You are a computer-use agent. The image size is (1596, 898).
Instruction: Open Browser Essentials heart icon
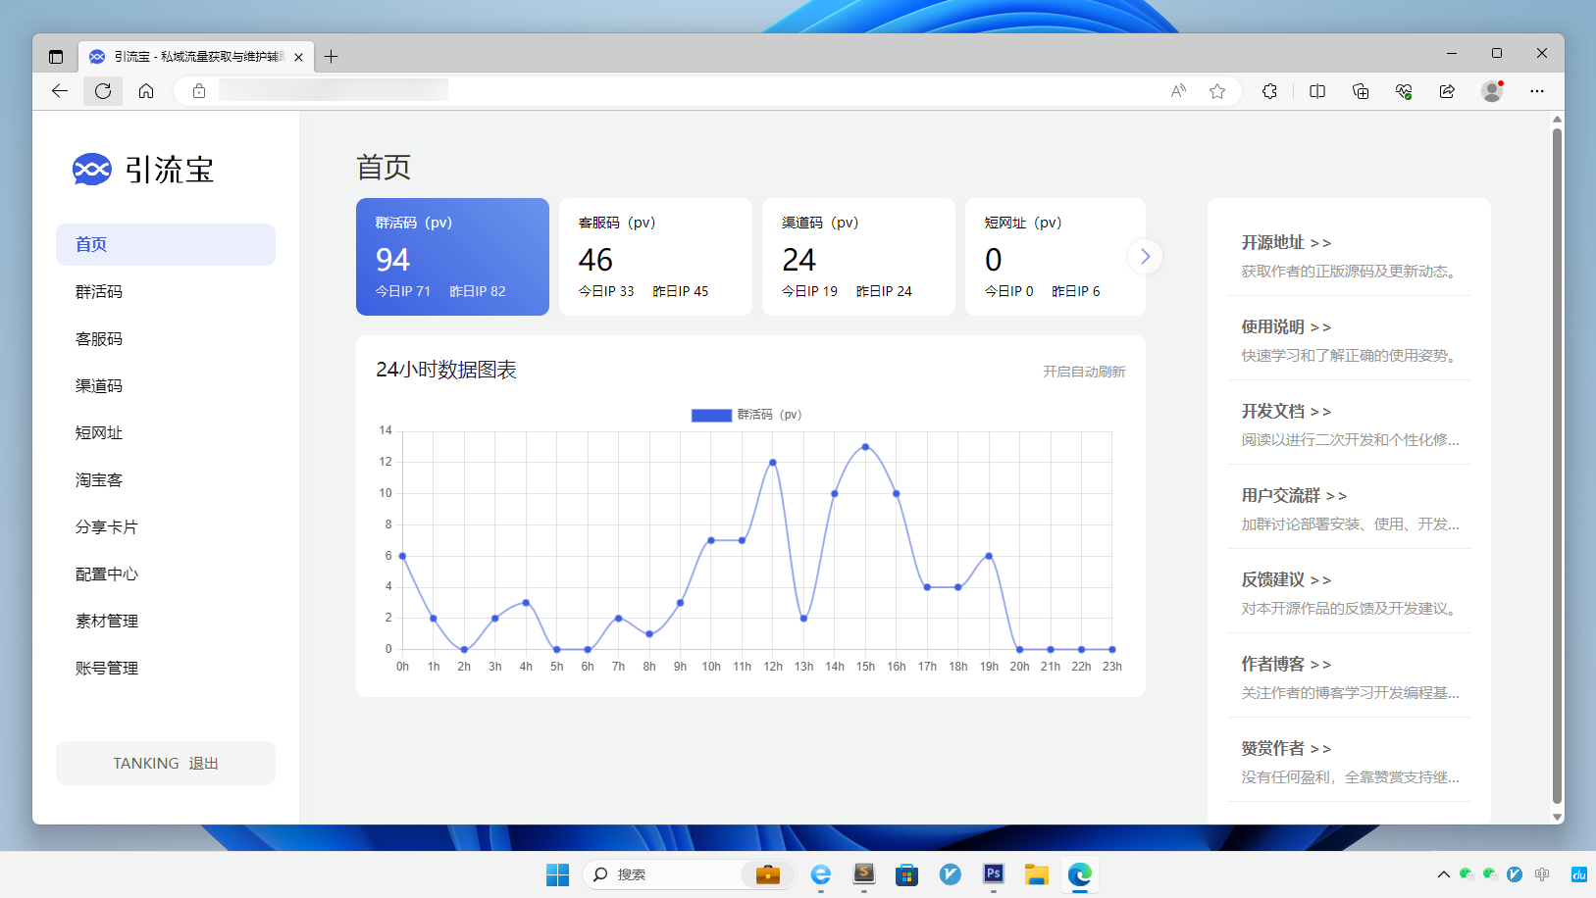pos(1403,91)
